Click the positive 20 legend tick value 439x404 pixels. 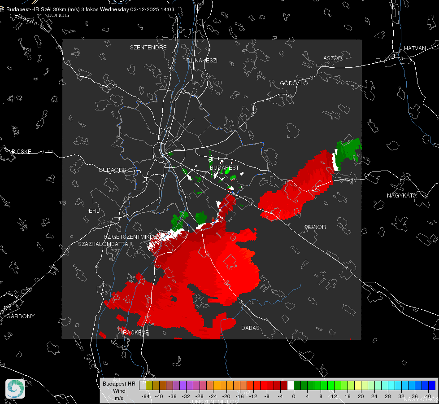(x=361, y=396)
